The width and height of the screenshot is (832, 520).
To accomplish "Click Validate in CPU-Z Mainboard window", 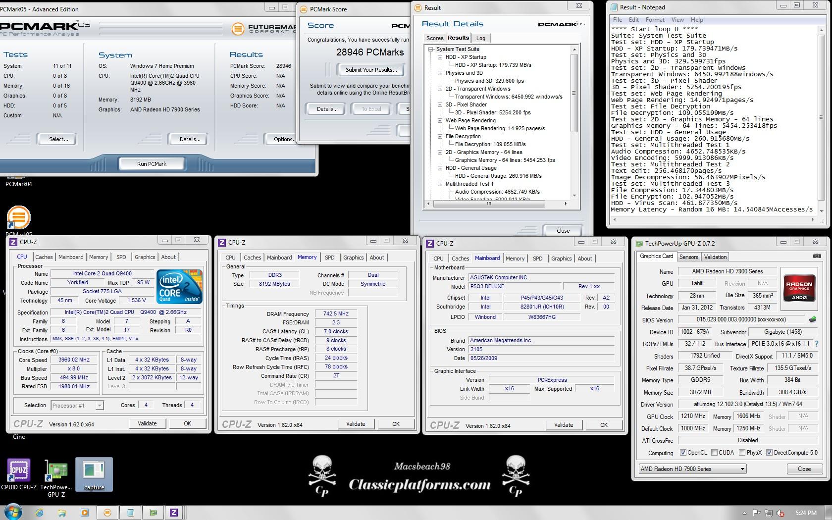I will 564,425.
